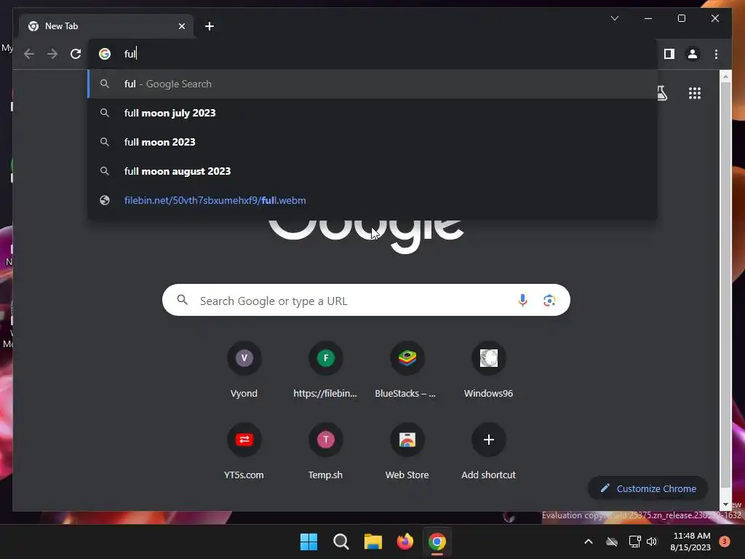Viewport: 745px width, 559px height.
Task: Click the address bar containing 'ful'
Action: pos(372,54)
